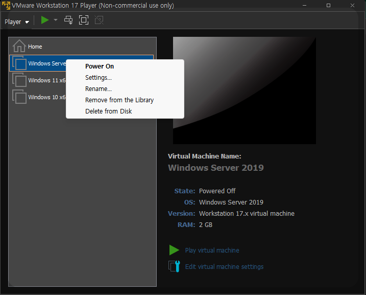Click the Powered Off state value
This screenshot has height=295, width=366.
pyautogui.click(x=217, y=191)
